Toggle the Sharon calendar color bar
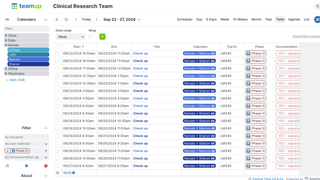Screen dimensions: 320x180 click(28, 64)
